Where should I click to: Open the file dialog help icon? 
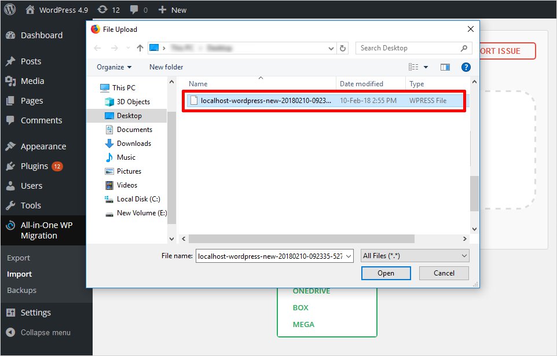(x=466, y=67)
